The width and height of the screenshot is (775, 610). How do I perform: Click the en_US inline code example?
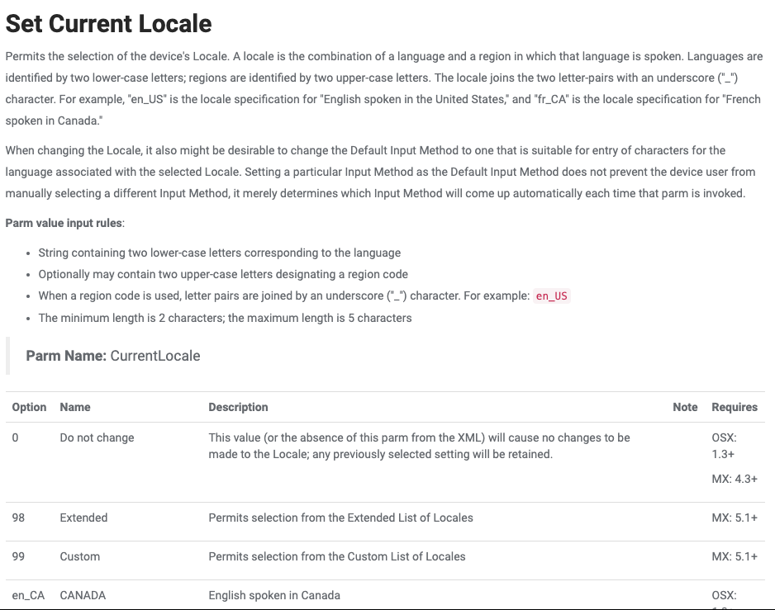(552, 296)
